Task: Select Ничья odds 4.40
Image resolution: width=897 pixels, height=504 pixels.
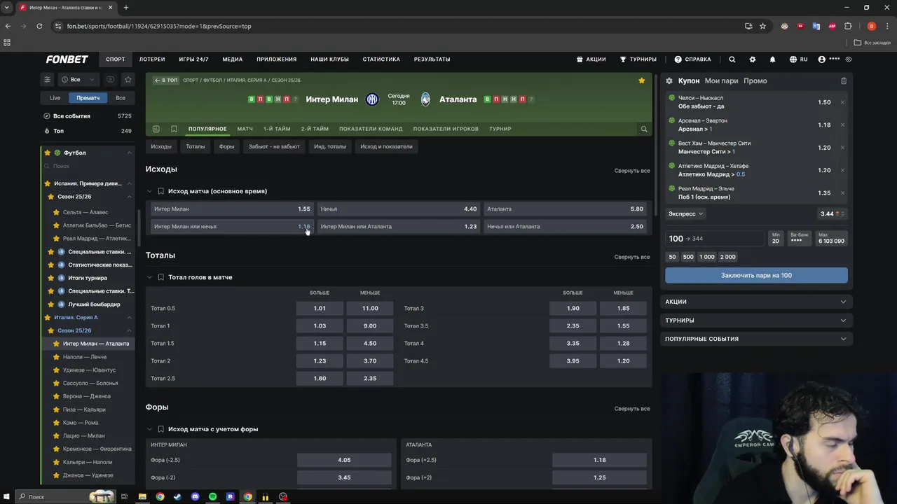Action: point(398,209)
